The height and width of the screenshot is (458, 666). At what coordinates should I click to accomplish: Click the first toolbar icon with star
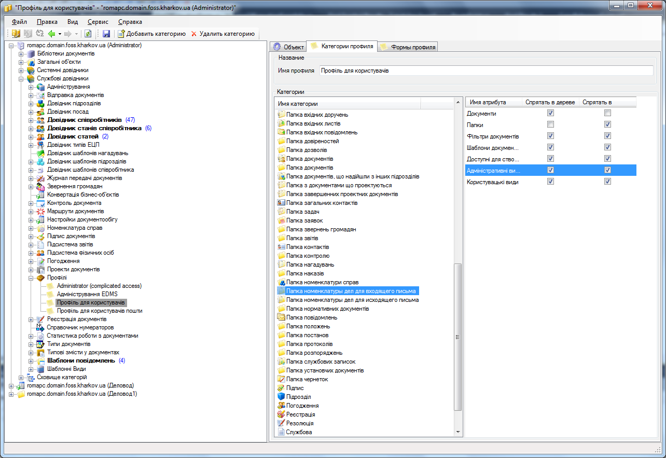click(16, 34)
